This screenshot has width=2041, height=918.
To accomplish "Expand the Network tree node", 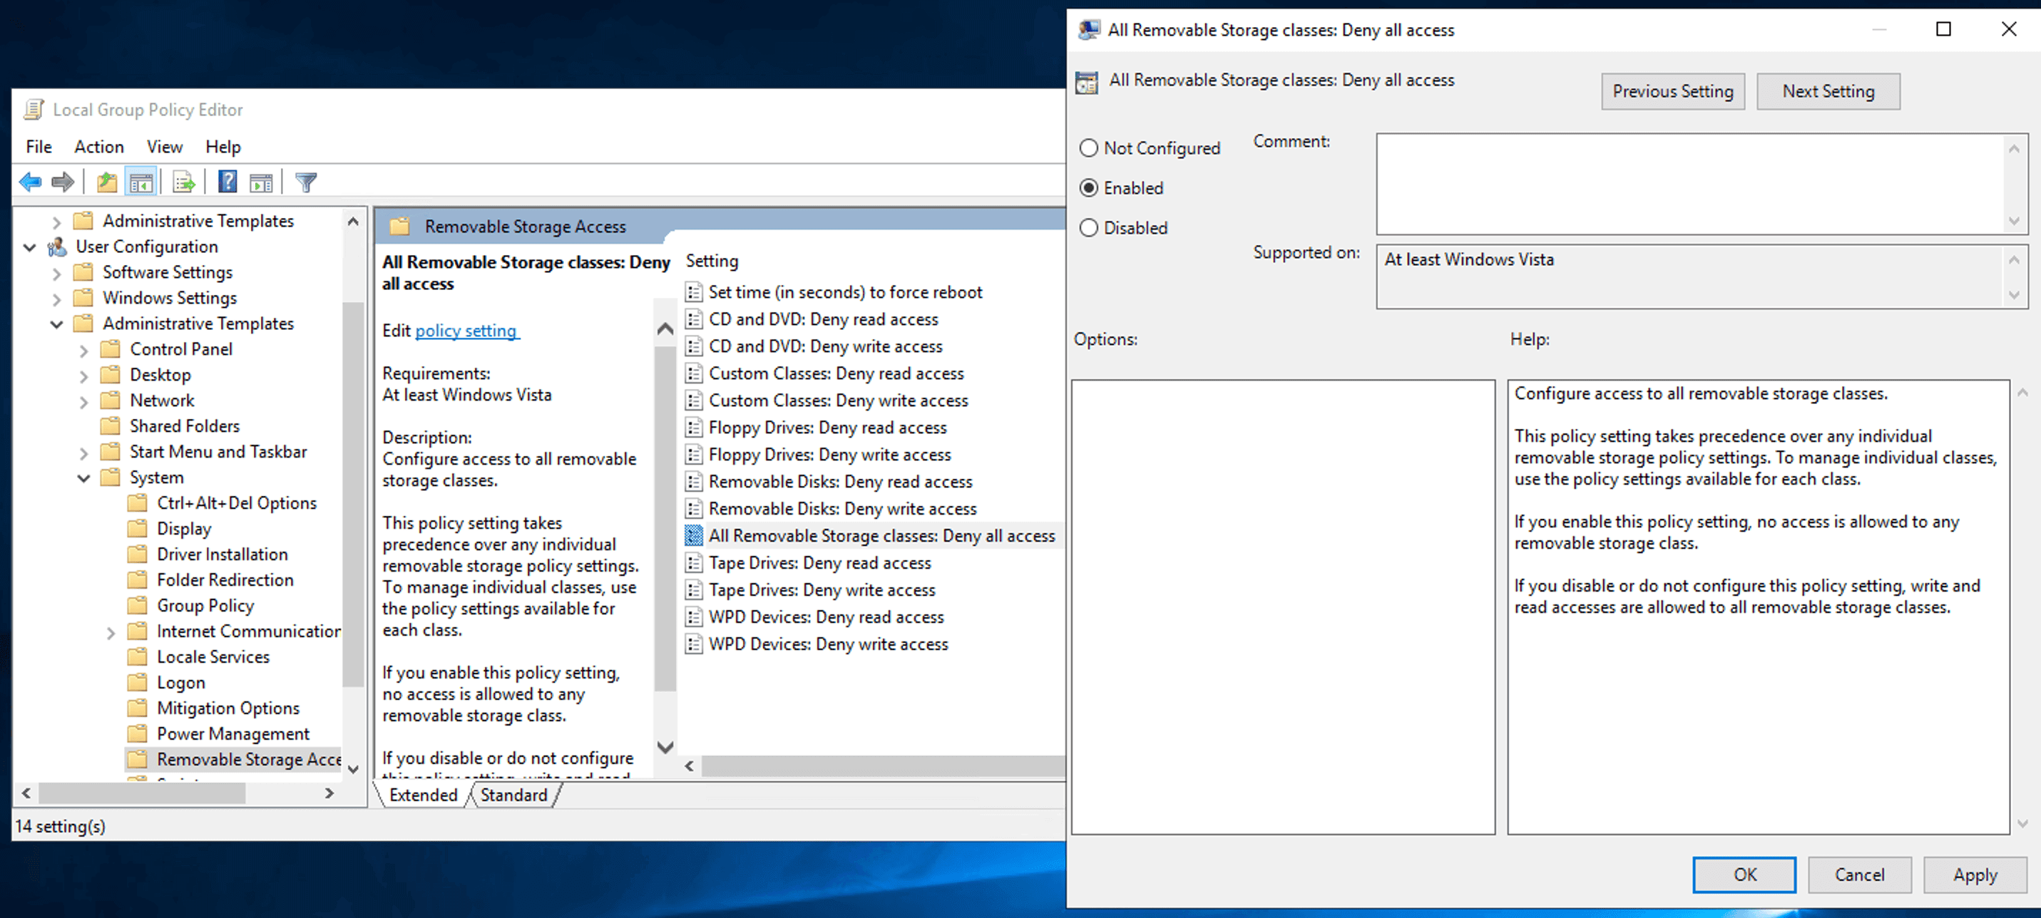I will pyautogui.click(x=84, y=400).
